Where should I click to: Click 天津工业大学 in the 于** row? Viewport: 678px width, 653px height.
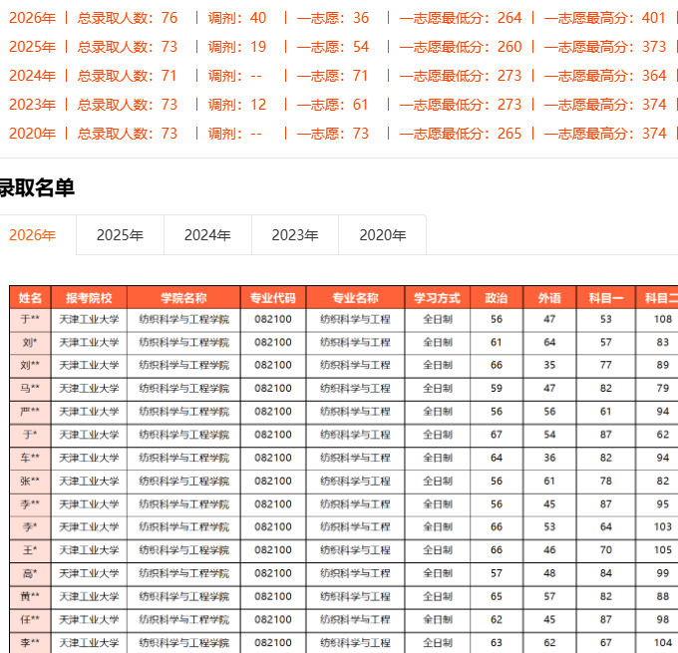click(89, 320)
